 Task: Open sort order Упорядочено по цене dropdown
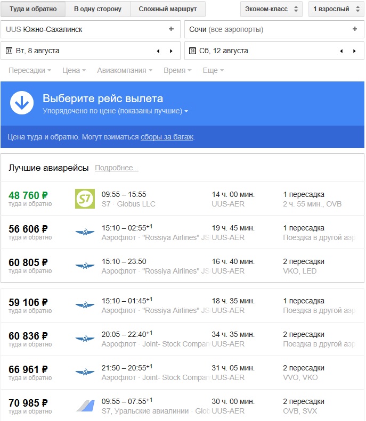pos(115,111)
